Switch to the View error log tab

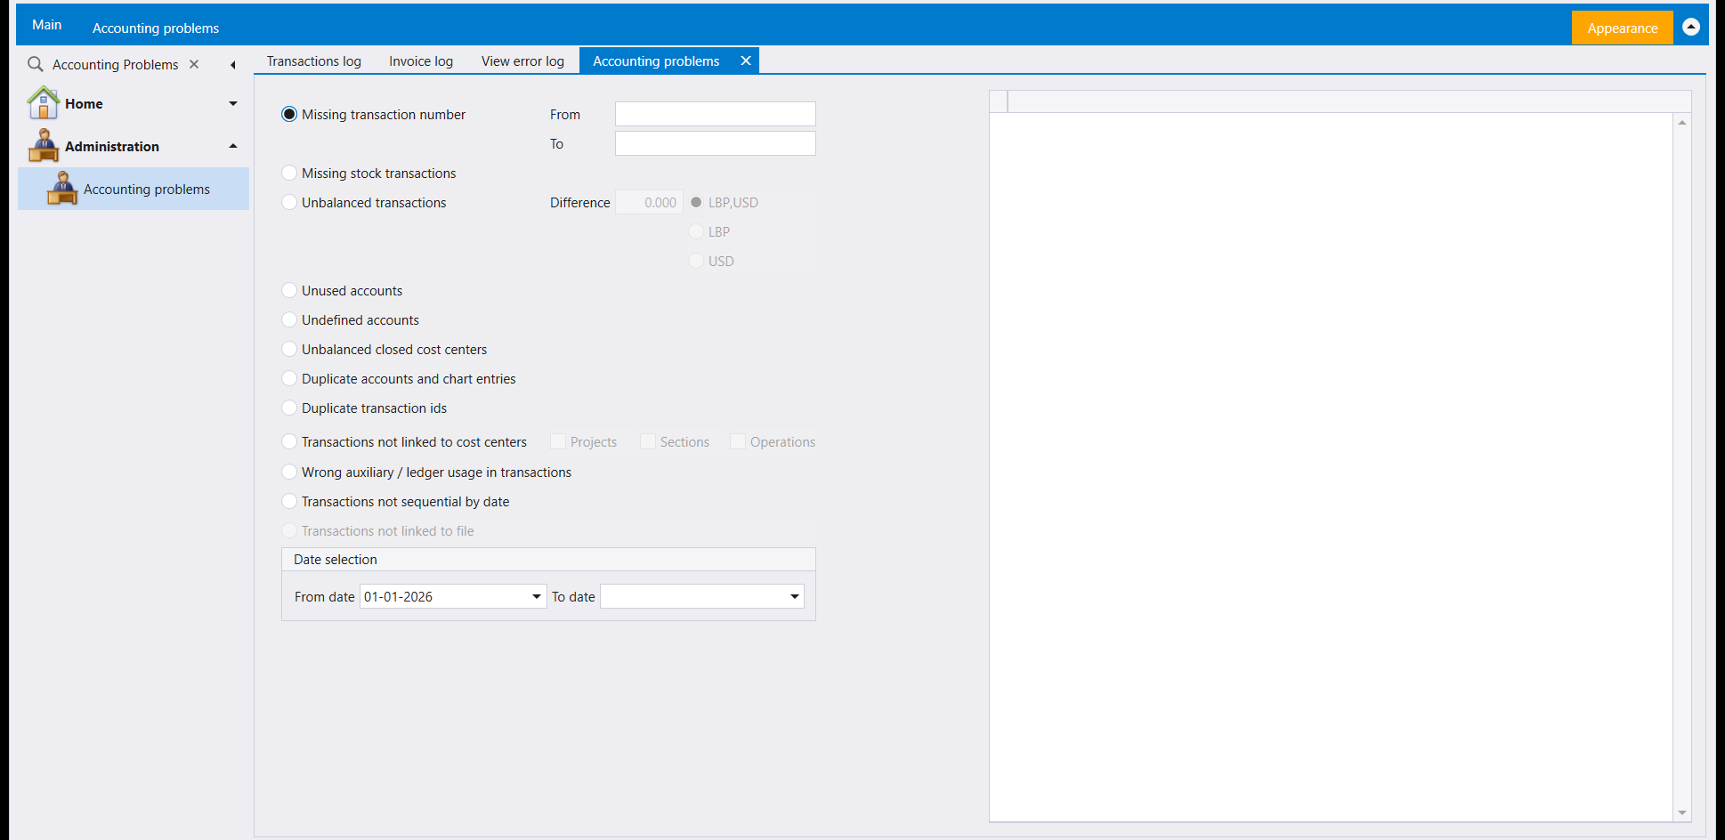522,61
